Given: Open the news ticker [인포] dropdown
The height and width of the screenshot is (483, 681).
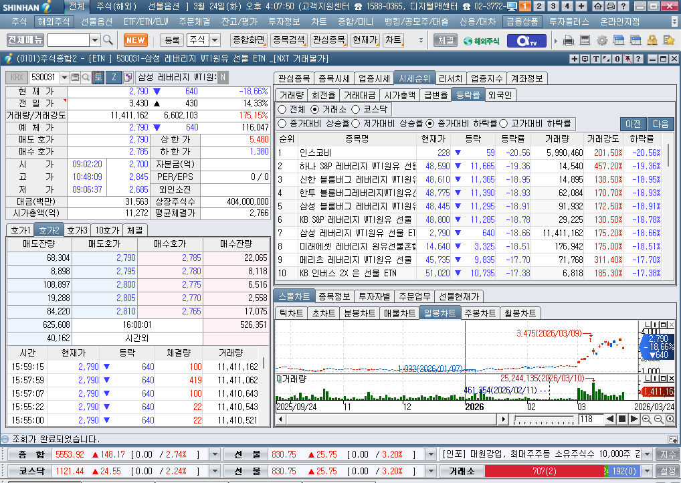Looking at the screenshot, I should pos(647,455).
